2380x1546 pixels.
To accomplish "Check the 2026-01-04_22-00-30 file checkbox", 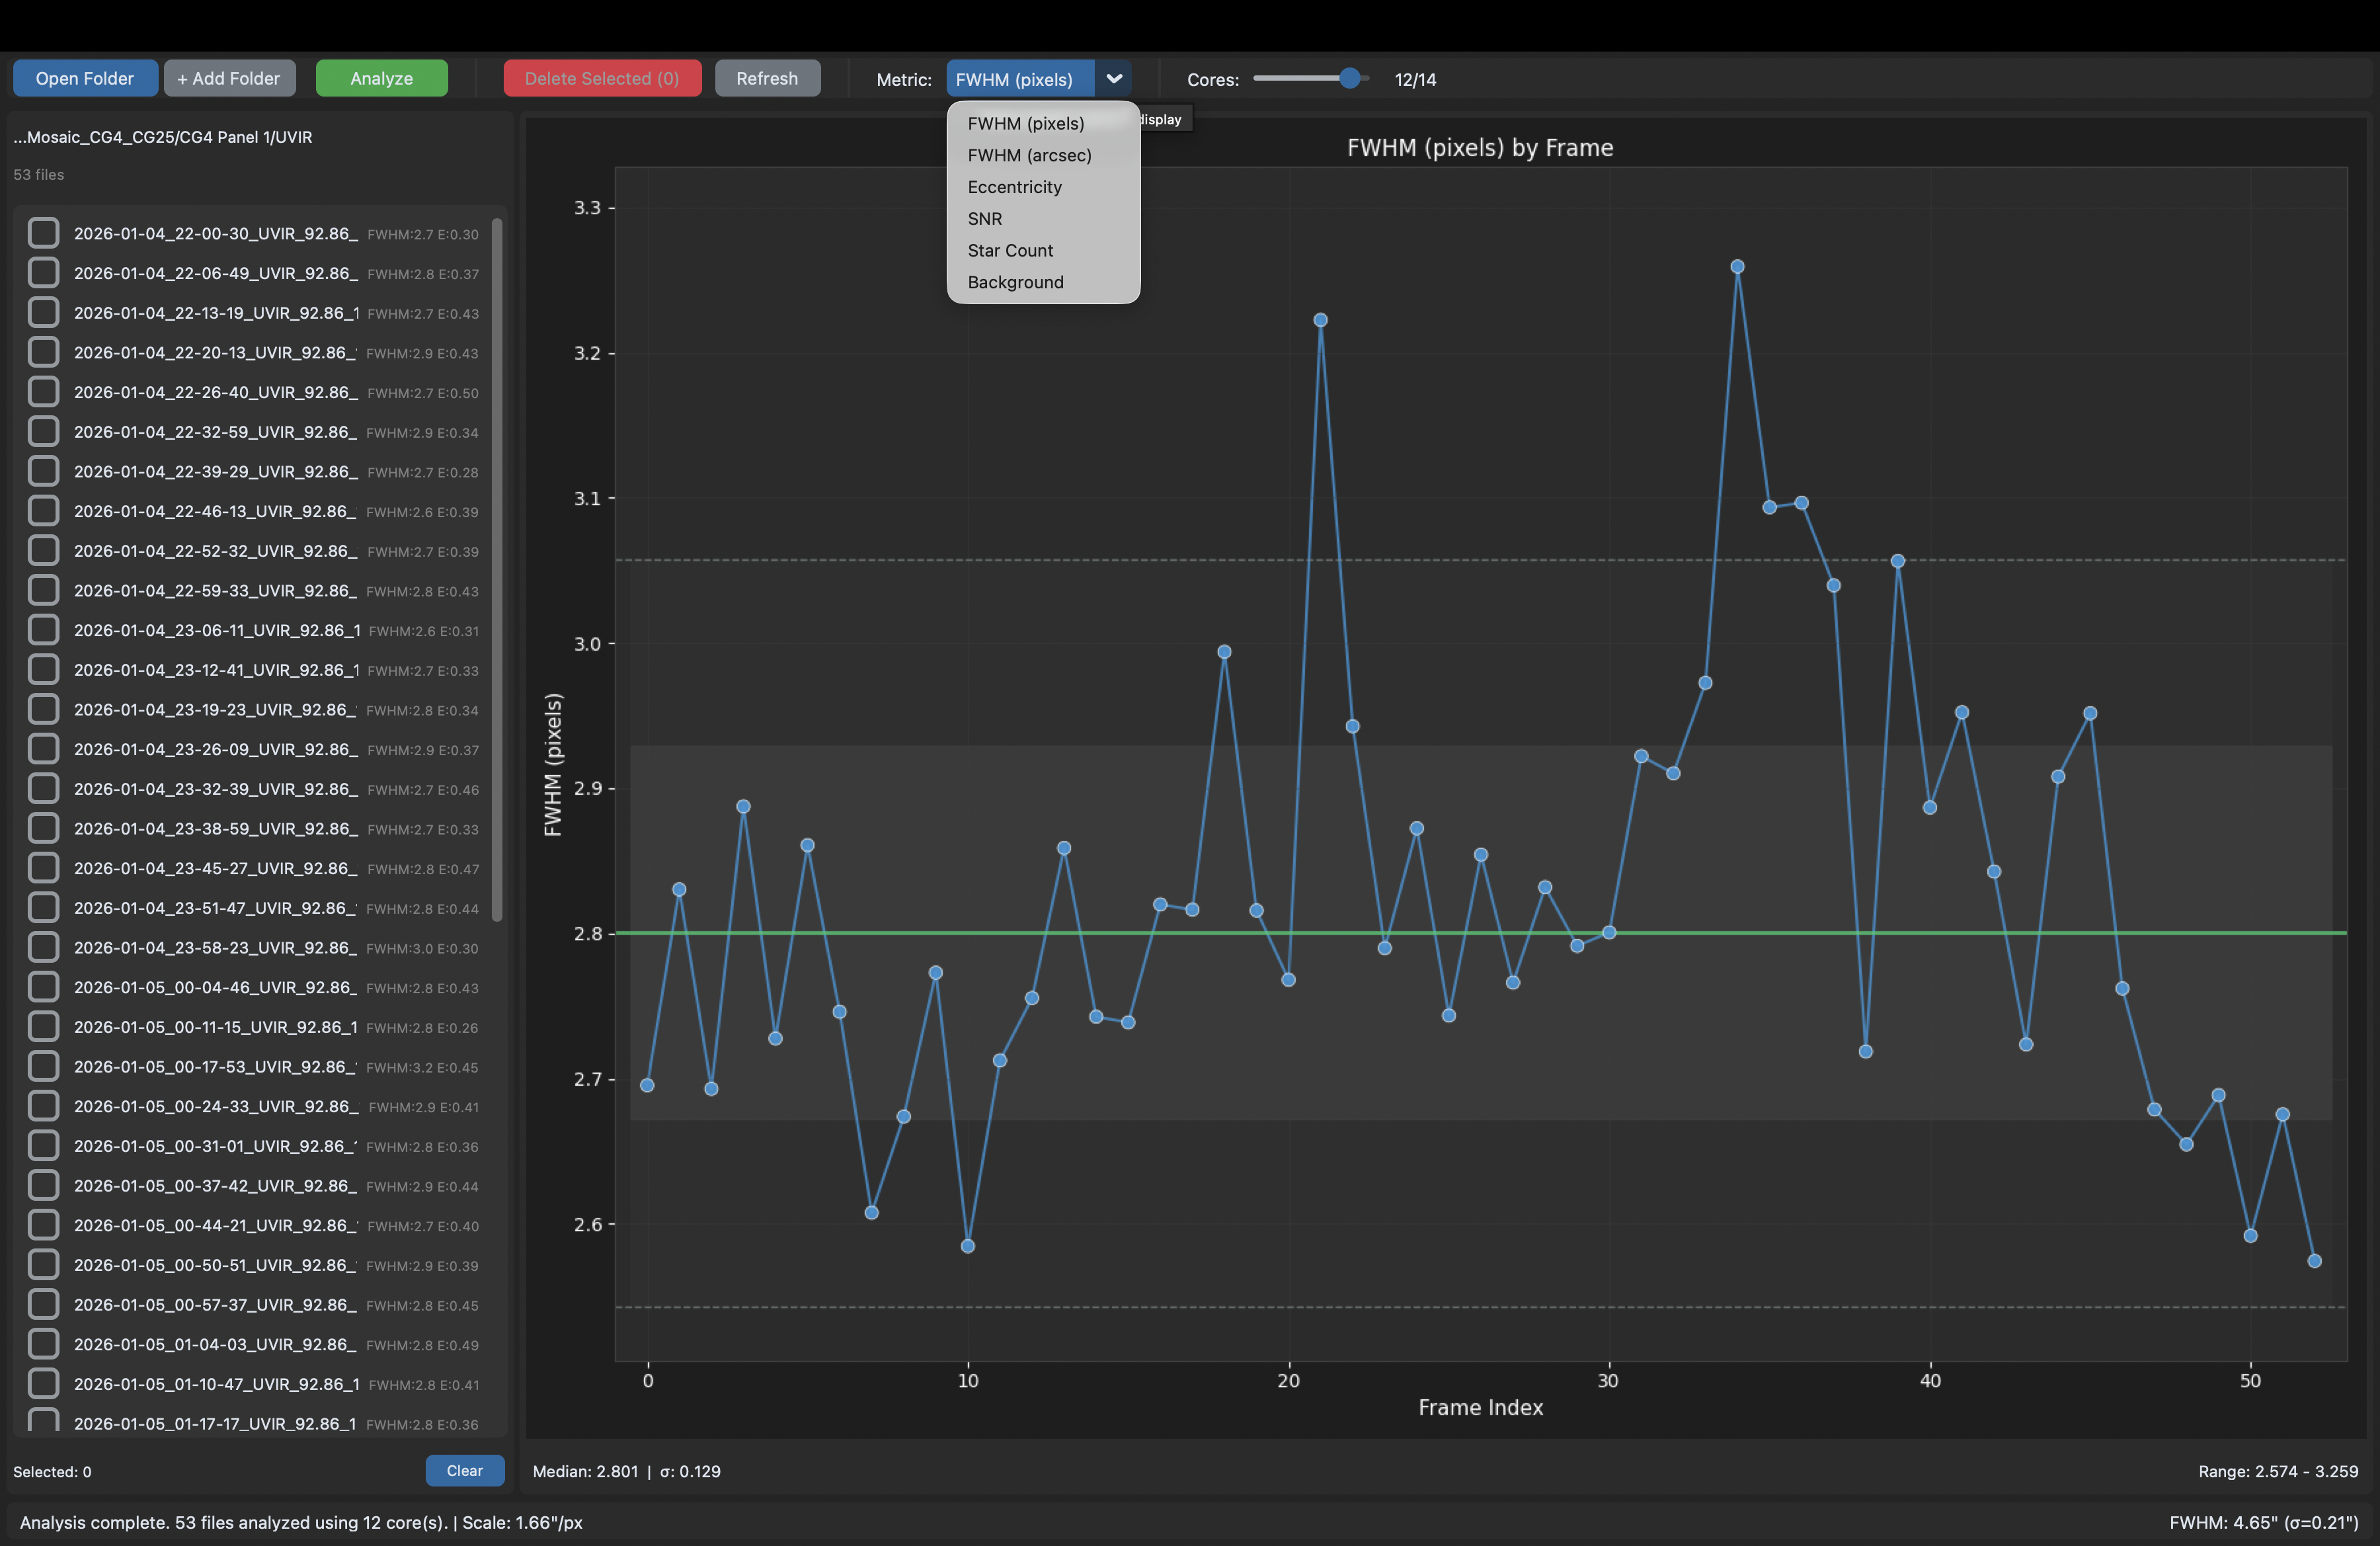I will (43, 233).
